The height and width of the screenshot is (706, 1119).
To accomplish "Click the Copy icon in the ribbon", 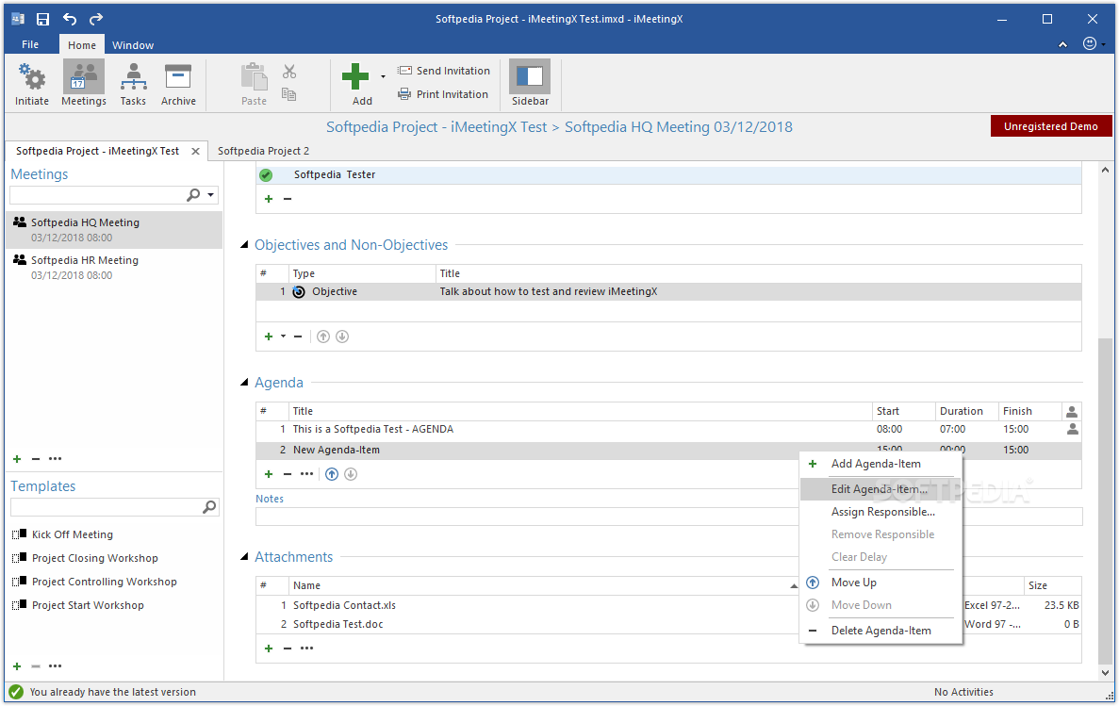I will click(x=289, y=94).
